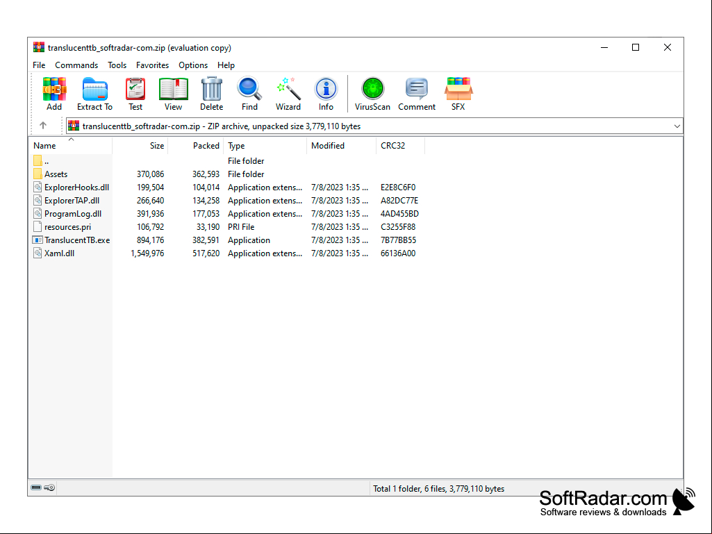
Task: Click the drive icon in status bar
Action: (36, 487)
